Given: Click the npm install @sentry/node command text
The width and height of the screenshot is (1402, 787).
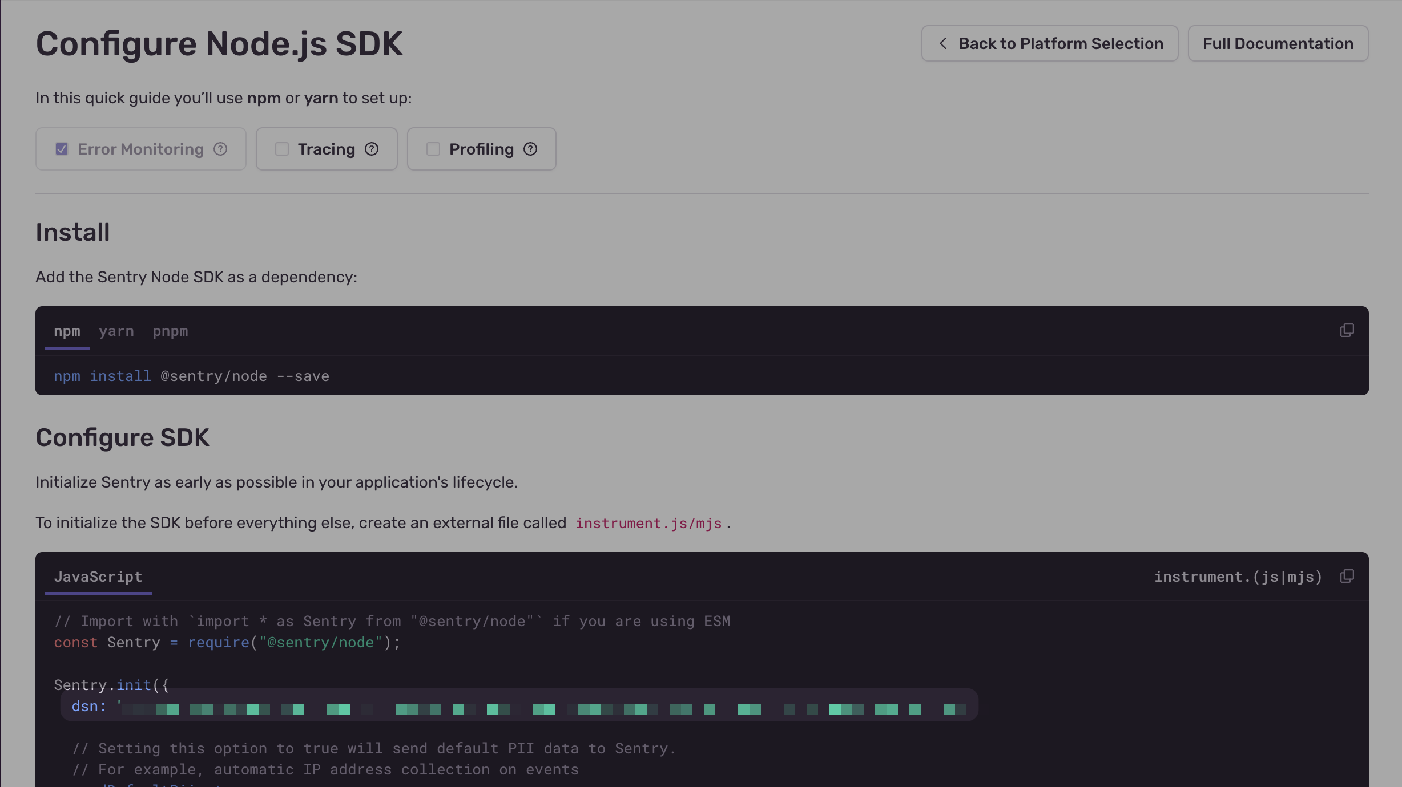Looking at the screenshot, I should pos(191,375).
